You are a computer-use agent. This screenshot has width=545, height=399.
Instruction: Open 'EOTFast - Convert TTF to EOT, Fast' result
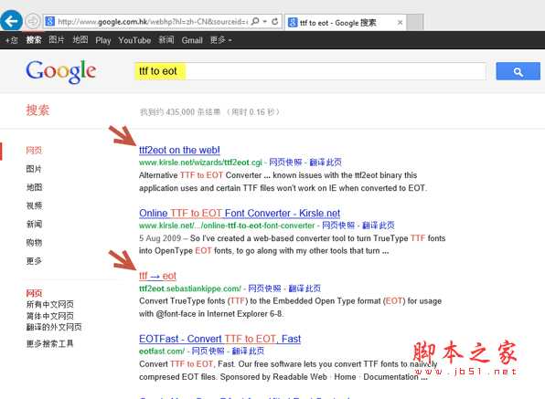[220, 339]
